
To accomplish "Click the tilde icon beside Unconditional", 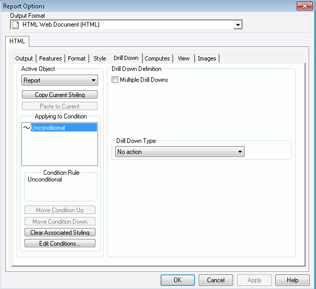I will 27,128.
